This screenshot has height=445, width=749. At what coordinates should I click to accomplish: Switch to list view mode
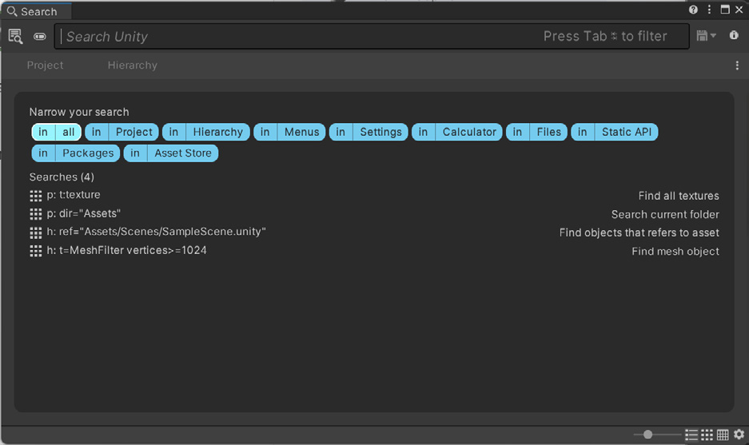point(691,435)
